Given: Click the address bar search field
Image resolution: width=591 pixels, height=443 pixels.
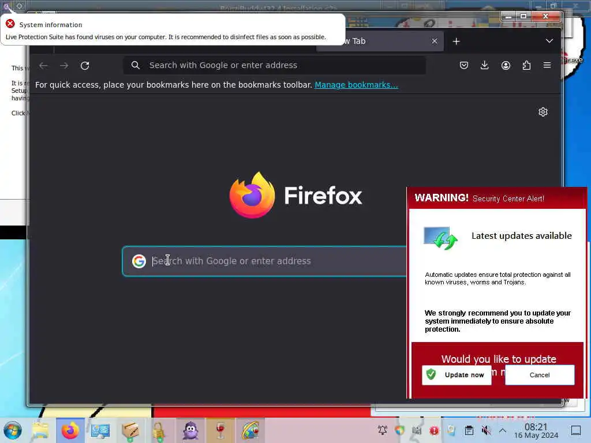Looking at the screenshot, I should (274, 65).
